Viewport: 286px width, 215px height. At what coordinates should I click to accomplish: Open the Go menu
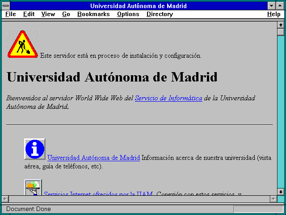tap(66, 14)
